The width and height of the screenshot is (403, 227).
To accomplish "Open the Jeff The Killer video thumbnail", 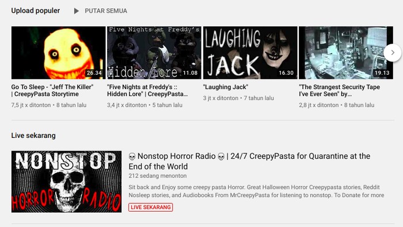I will (x=58, y=52).
